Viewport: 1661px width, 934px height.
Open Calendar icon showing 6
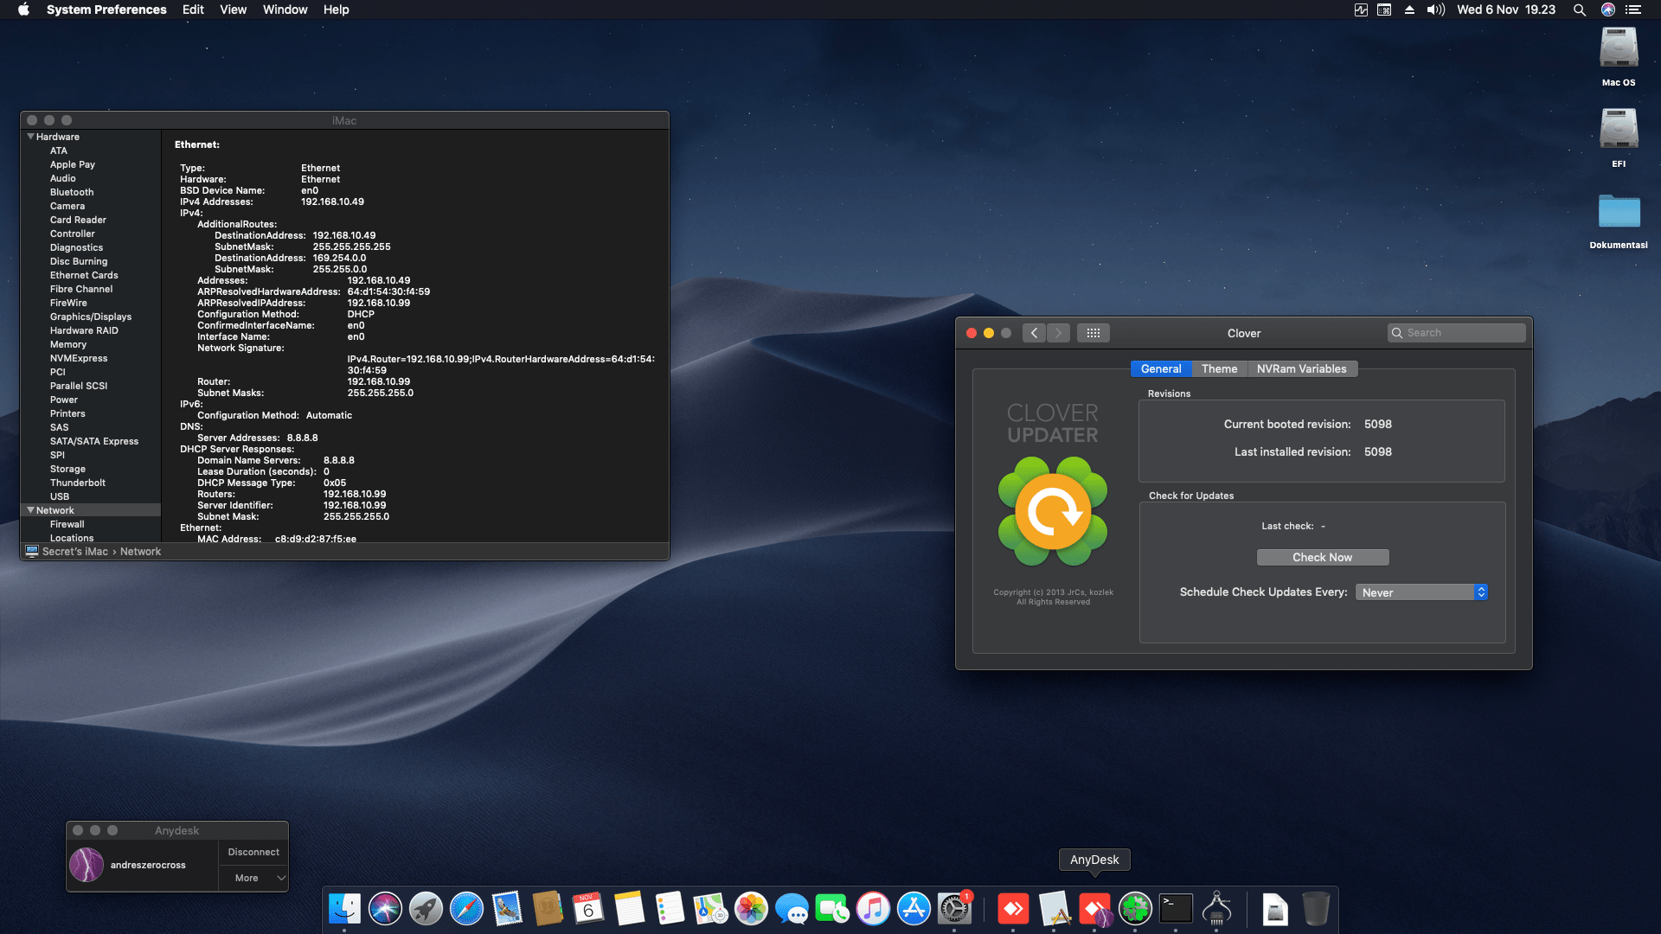588,909
